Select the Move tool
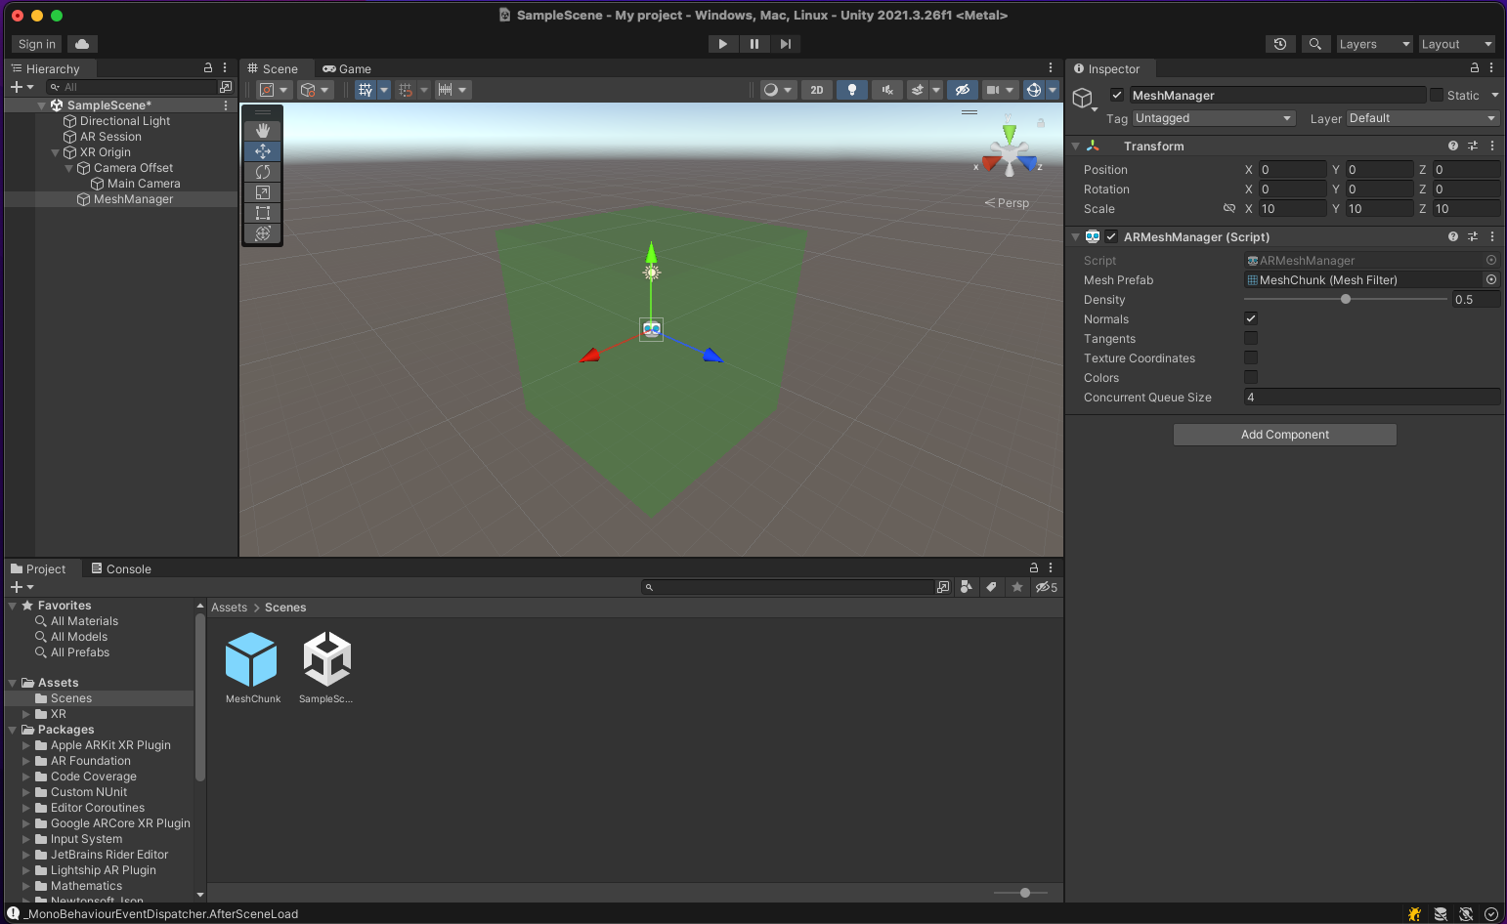Viewport: 1507px width, 924px height. tap(262, 151)
